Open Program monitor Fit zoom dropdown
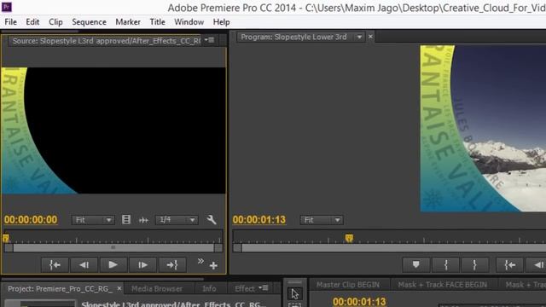Screen dimensions: 546x307 point(322,220)
